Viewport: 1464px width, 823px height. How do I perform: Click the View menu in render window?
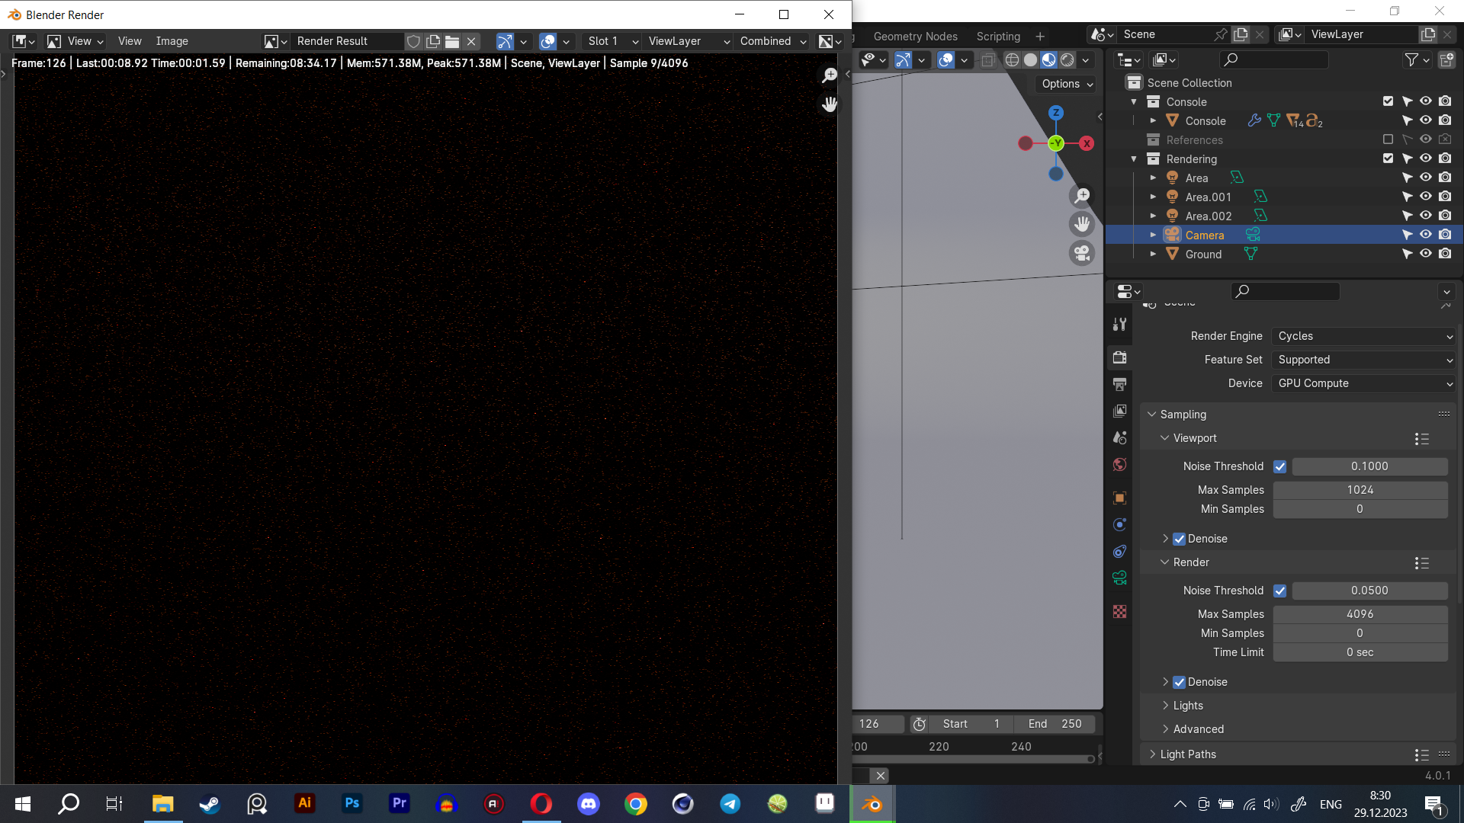click(x=129, y=40)
